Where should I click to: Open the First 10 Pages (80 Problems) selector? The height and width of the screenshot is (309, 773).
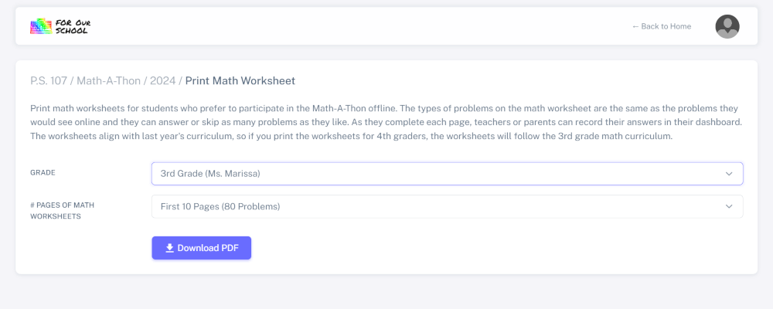pos(433,206)
